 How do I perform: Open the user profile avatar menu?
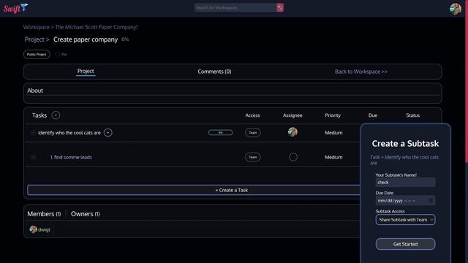[456, 9]
